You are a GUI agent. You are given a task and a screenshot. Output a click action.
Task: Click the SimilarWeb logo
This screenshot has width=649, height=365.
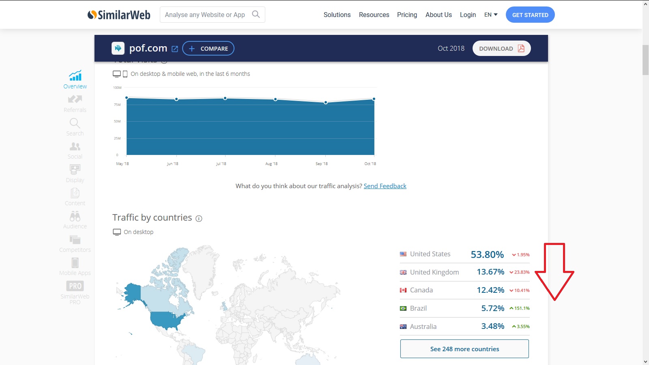point(119,15)
